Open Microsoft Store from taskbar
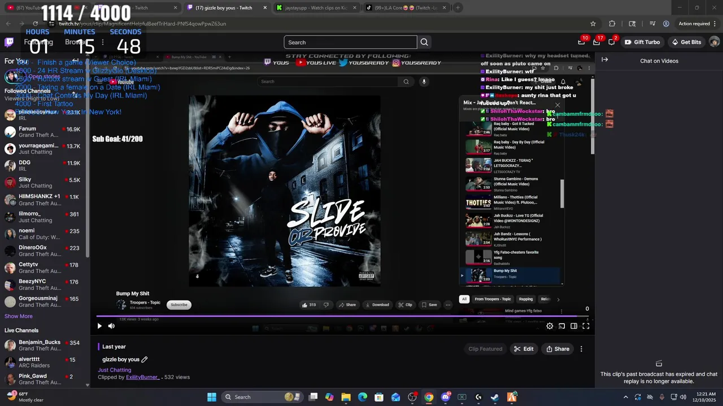 click(379, 397)
